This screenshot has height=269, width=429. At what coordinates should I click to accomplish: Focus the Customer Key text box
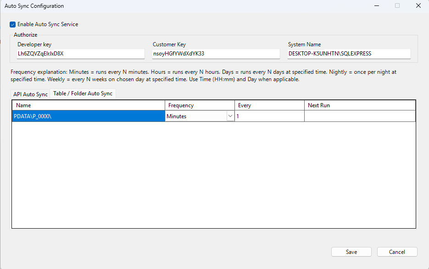point(216,54)
